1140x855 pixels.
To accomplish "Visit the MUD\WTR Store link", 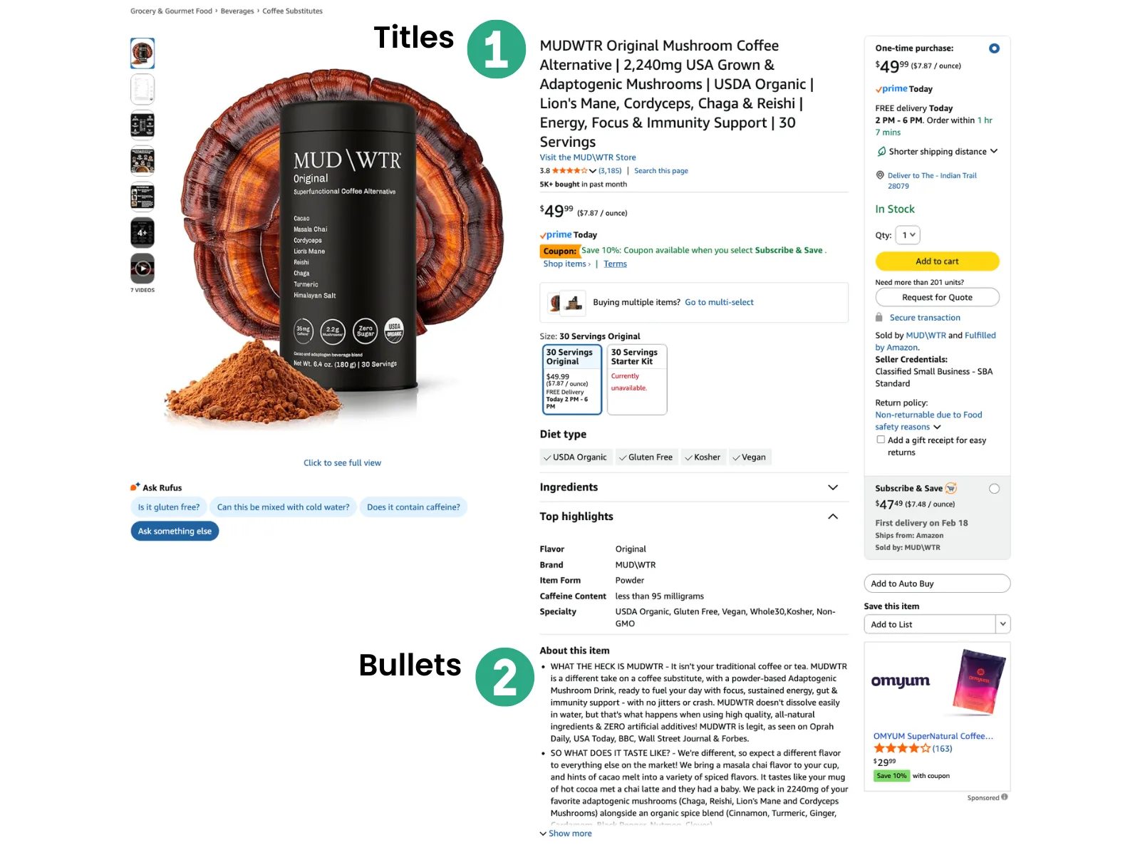I will point(587,157).
